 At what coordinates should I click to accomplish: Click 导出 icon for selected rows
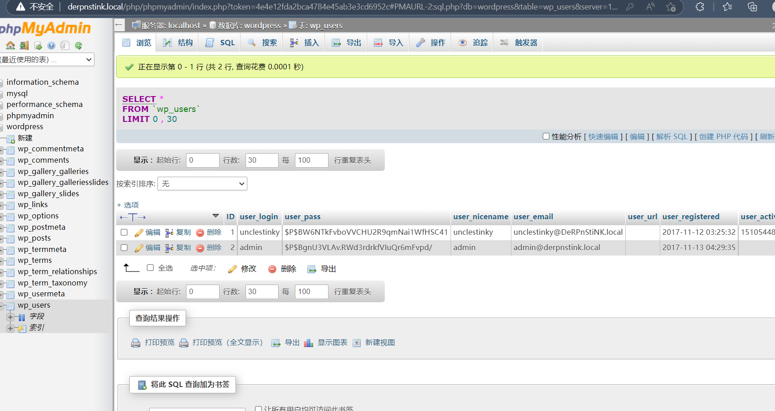(x=312, y=269)
